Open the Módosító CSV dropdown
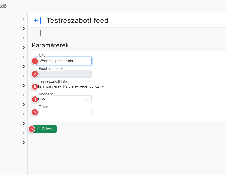Image resolution: width=226 pixels, height=175 pixels. tap(64, 99)
